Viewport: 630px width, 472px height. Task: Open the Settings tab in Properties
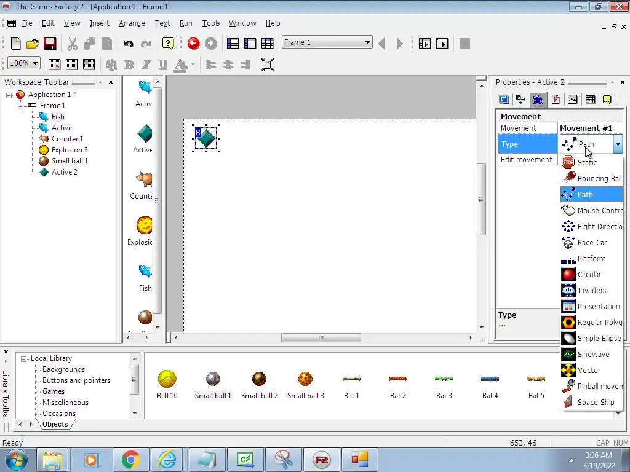coord(504,99)
